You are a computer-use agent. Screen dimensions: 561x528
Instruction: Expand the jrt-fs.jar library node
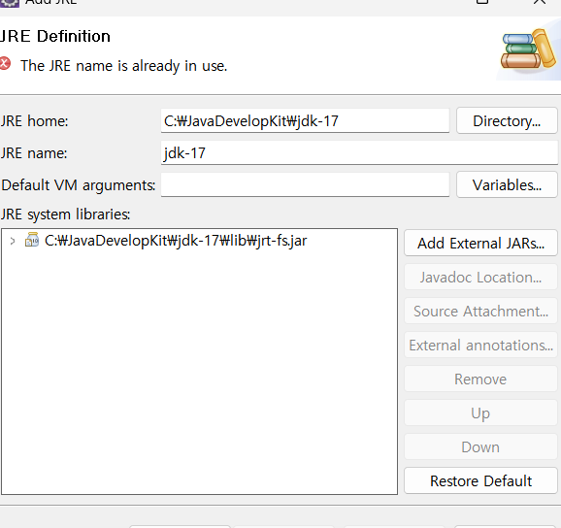pyautogui.click(x=13, y=241)
